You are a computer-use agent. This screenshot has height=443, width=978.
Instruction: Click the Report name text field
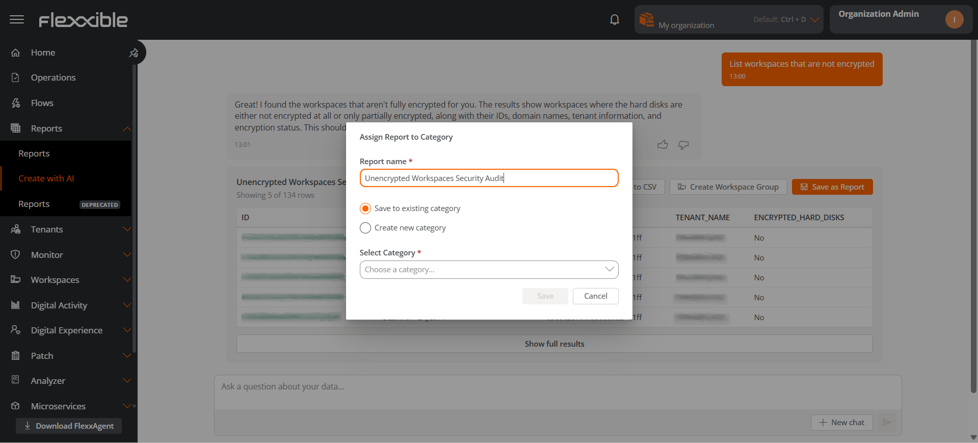489,178
